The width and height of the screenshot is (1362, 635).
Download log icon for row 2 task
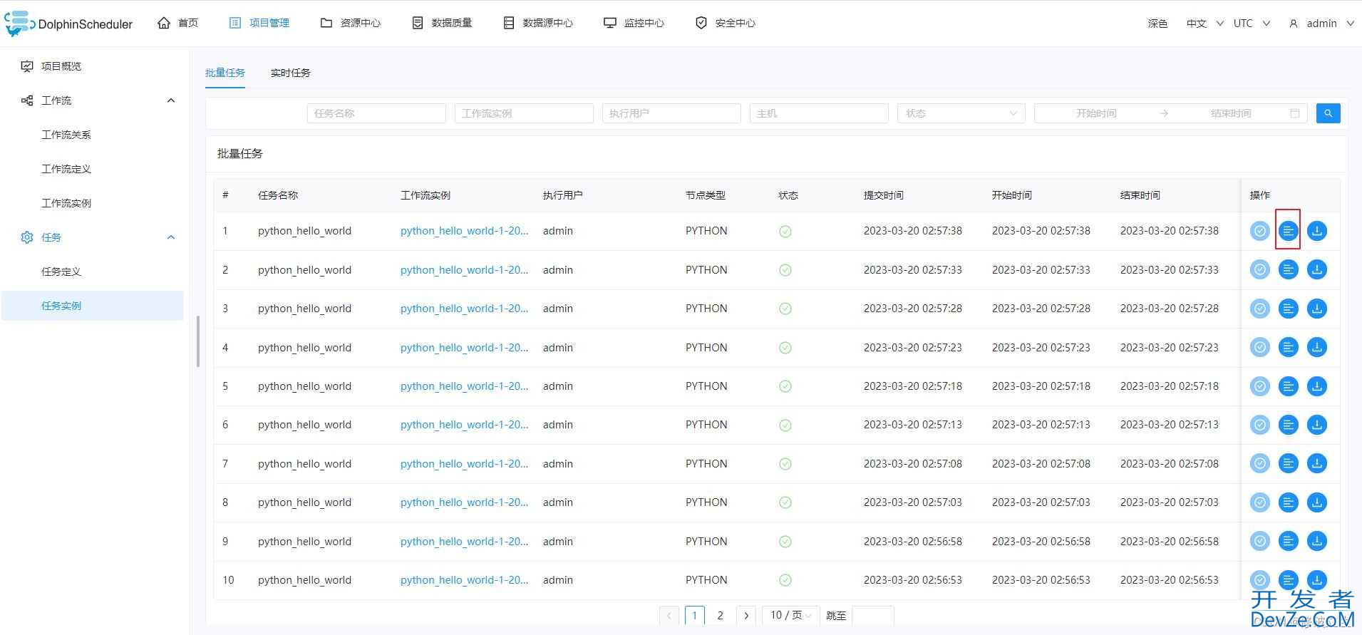[x=1317, y=270]
